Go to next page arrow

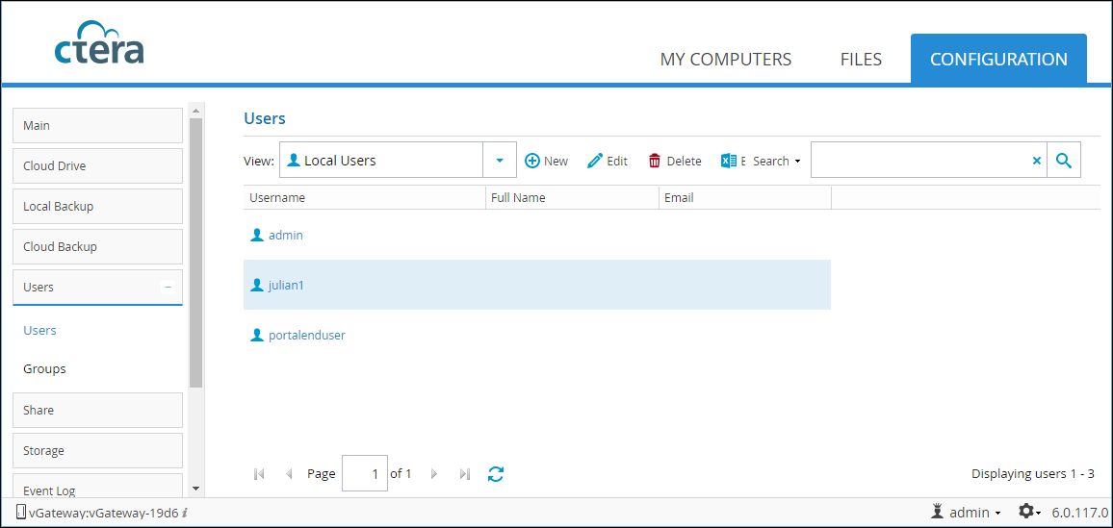click(x=434, y=473)
